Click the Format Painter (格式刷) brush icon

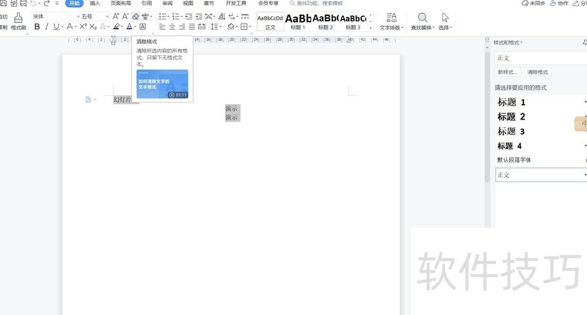(x=18, y=18)
